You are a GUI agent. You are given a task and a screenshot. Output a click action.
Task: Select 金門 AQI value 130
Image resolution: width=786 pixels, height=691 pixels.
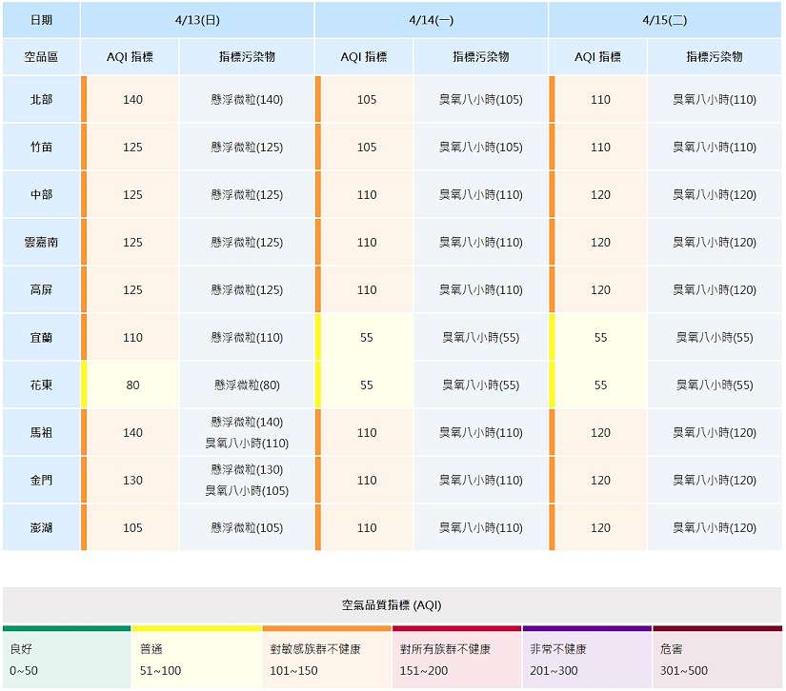pos(132,481)
